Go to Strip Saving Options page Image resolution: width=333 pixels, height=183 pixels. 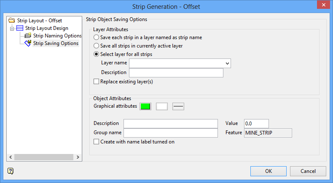point(56,43)
